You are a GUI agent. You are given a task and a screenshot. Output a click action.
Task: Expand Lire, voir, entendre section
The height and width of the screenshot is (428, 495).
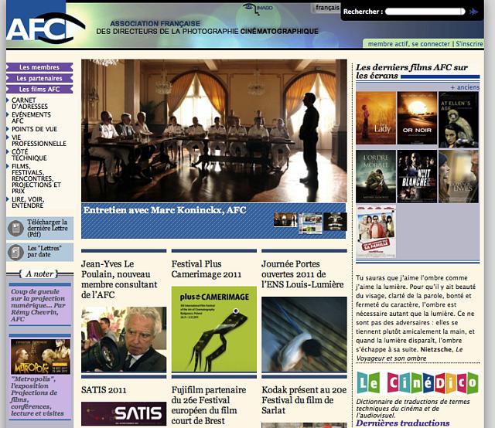tap(28, 202)
